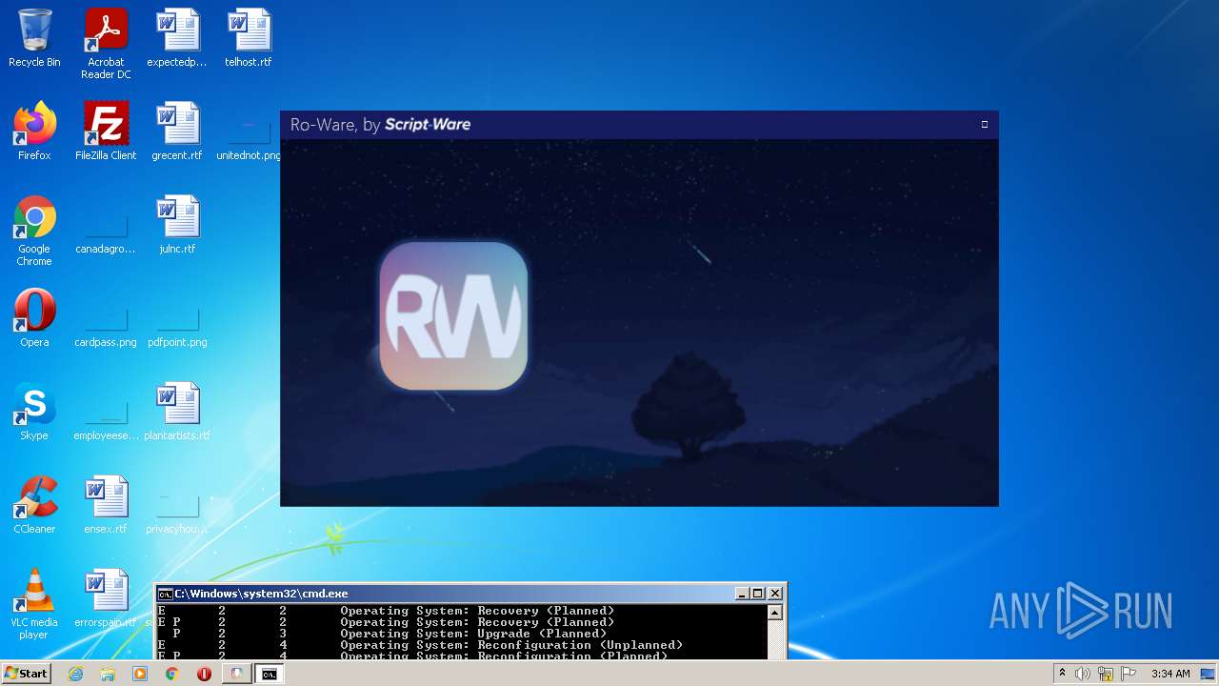Viewport: 1219px width, 686px height.
Task: Show hidden system tray icons arrow
Action: pos(1062,674)
